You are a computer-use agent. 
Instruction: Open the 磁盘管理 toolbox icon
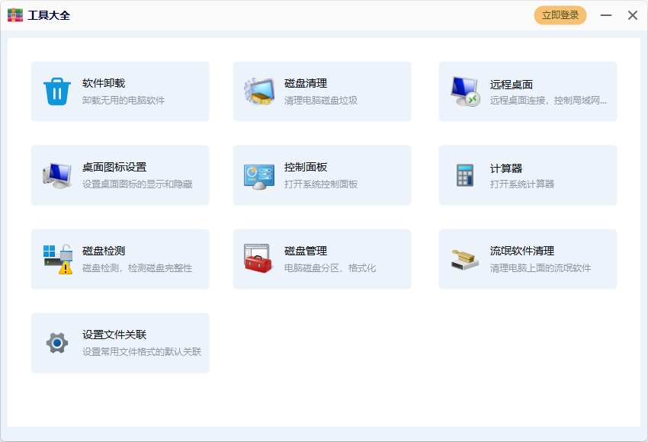258,258
